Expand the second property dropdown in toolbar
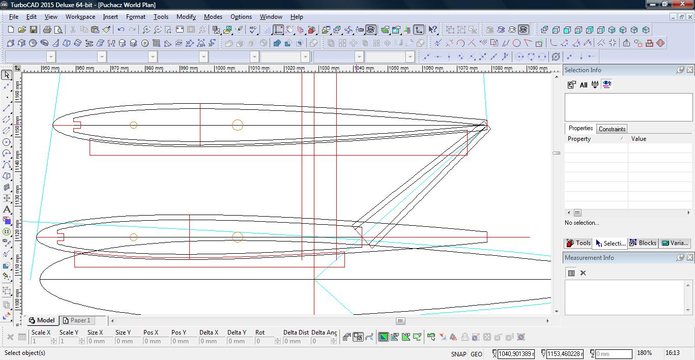 [102, 56]
